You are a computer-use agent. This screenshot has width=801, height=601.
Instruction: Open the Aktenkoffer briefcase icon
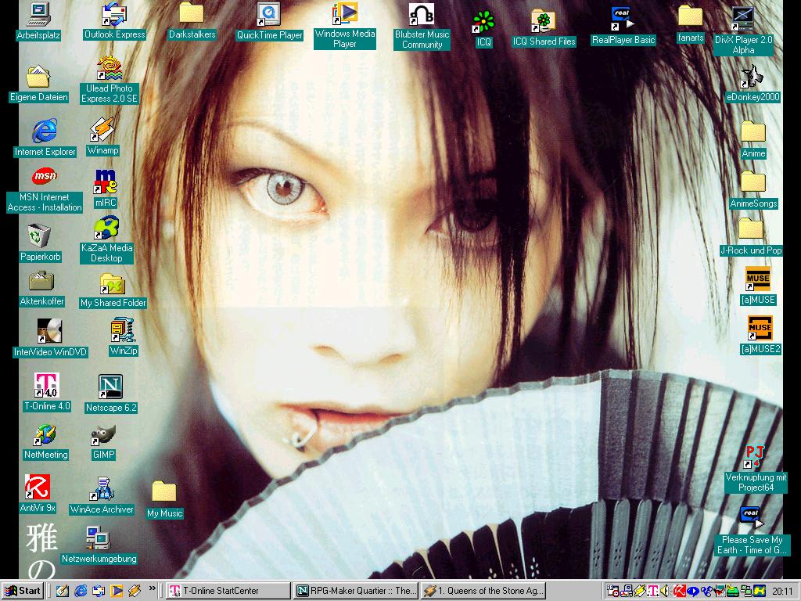(41, 289)
